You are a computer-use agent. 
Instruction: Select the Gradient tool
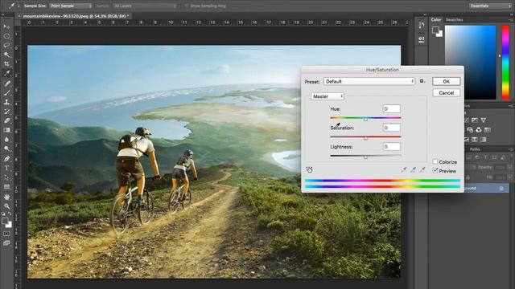pyautogui.click(x=6, y=130)
